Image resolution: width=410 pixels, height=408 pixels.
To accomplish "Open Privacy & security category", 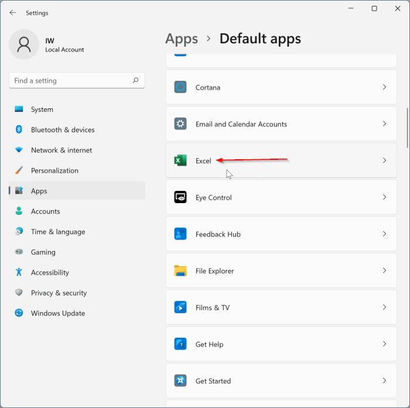I will 77,293.
